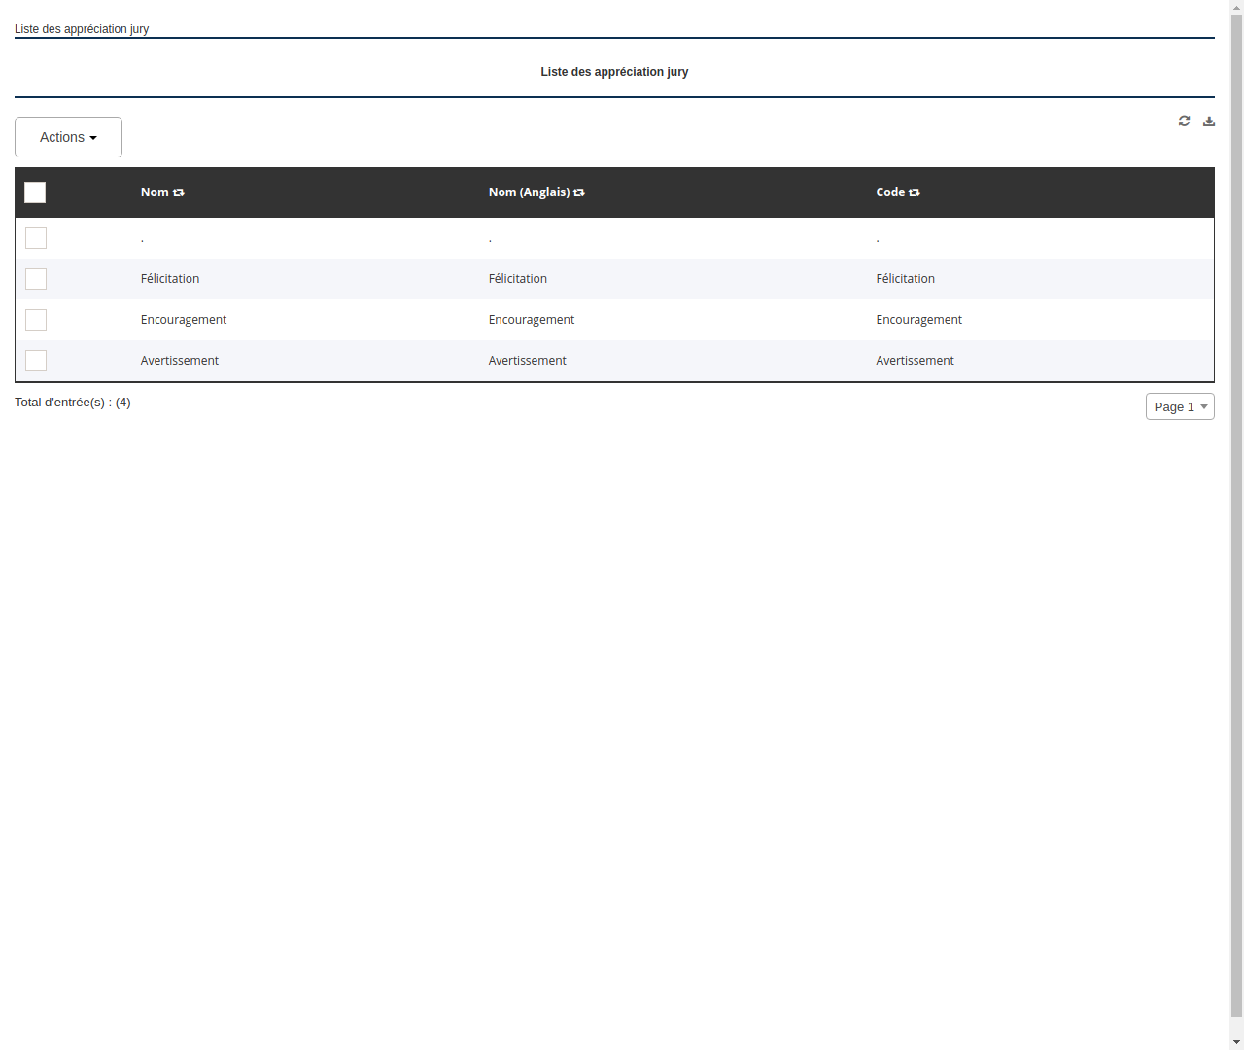Click the sort icon beside Code
The image size is (1244, 1050).
pyautogui.click(x=915, y=192)
